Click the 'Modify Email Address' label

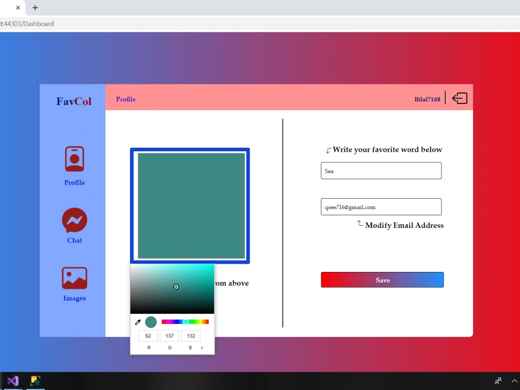tap(404, 225)
